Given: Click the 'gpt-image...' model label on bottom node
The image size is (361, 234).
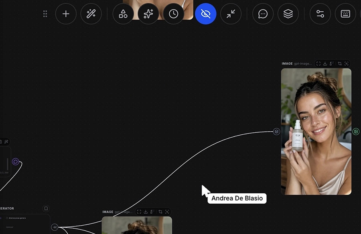Looking at the screenshot, I should click(x=124, y=212).
